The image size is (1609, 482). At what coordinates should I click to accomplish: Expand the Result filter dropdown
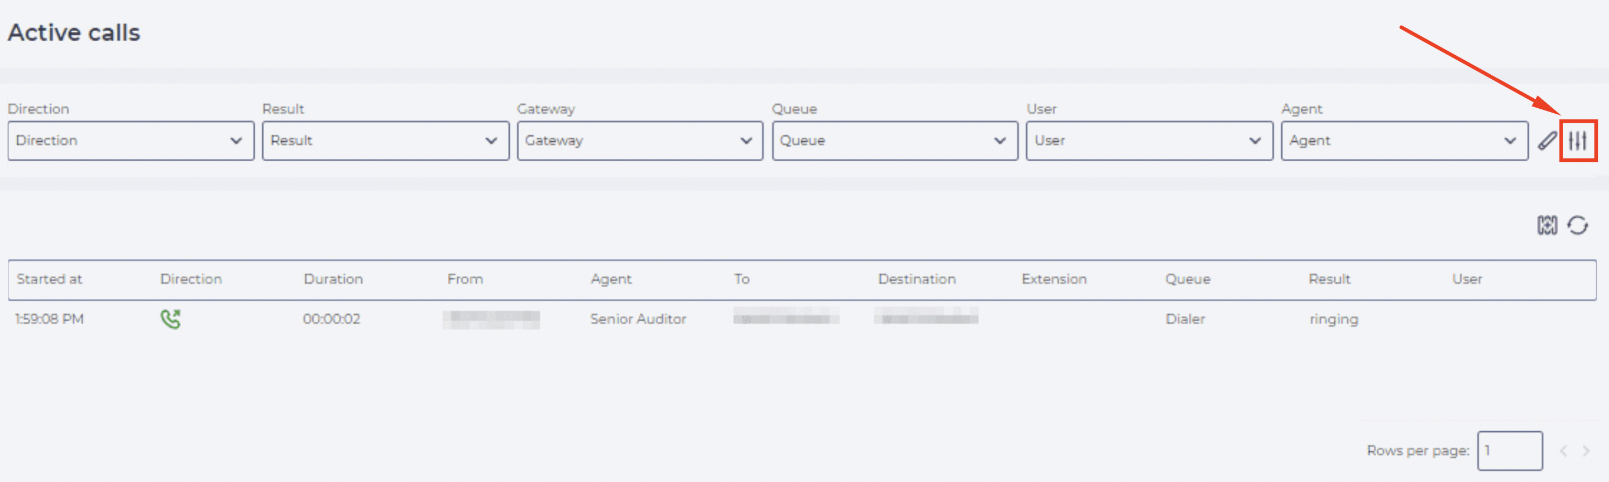[385, 141]
